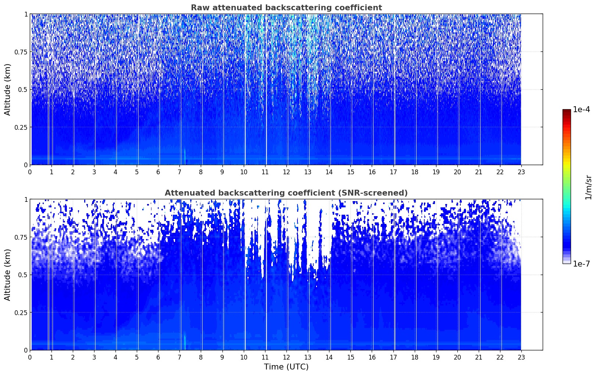Click hour tick 1 under the SNR-screened plot
This screenshot has width=596, height=375.
point(51,357)
